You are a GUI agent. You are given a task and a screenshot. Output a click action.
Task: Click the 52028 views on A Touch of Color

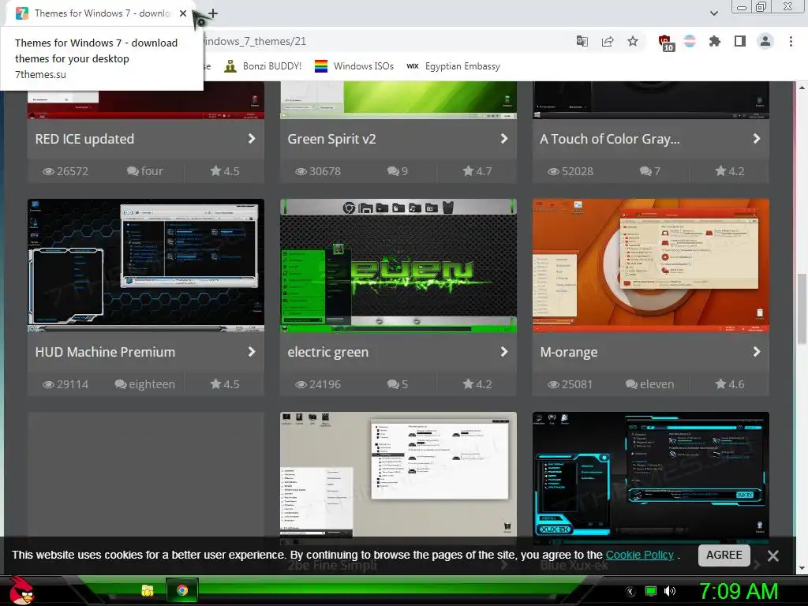point(570,171)
